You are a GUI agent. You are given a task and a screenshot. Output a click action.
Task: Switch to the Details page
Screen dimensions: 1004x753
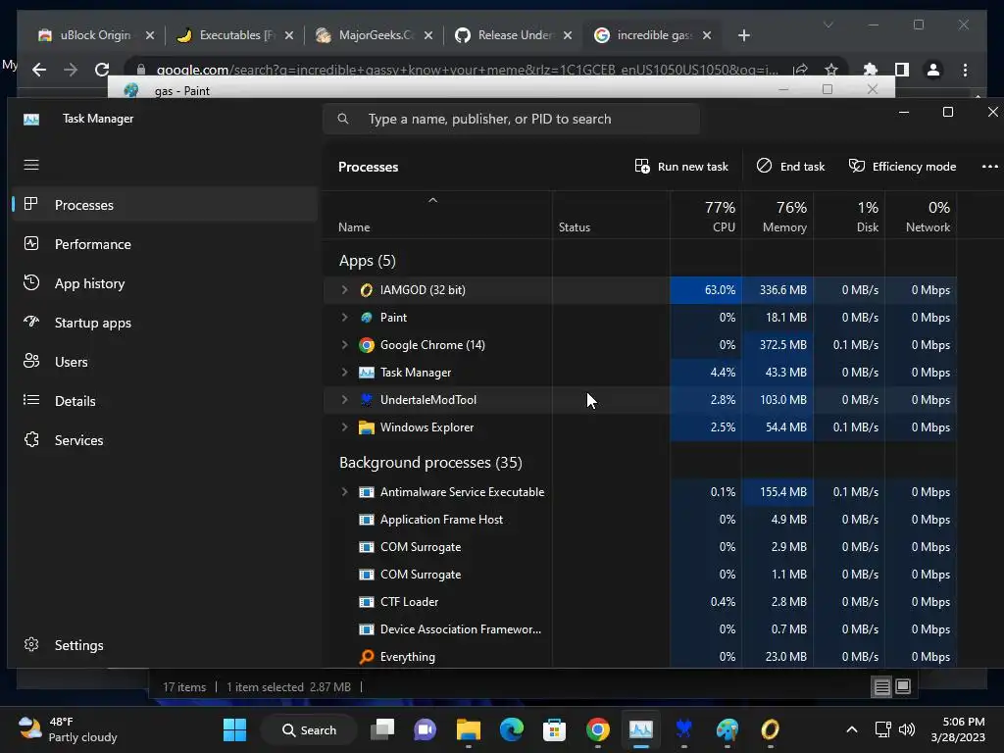click(164, 401)
